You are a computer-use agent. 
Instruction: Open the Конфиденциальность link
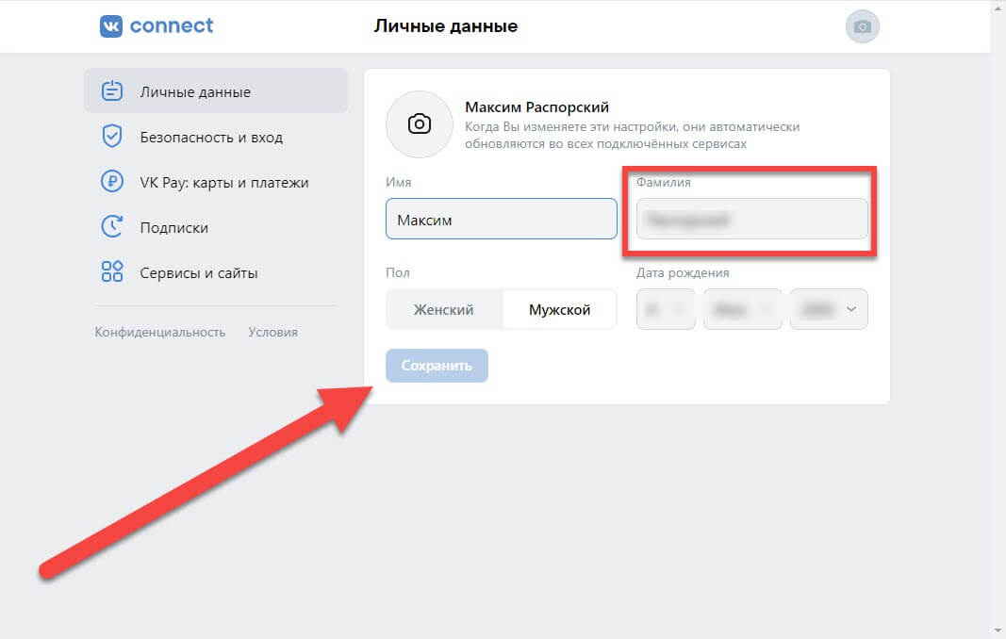point(160,333)
